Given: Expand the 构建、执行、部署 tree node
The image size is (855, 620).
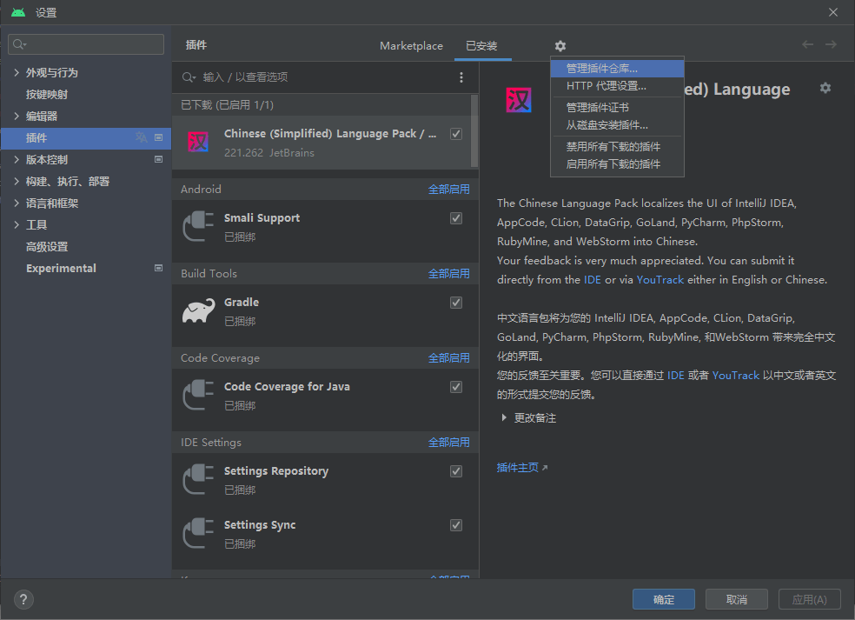Looking at the screenshot, I should click(x=17, y=181).
